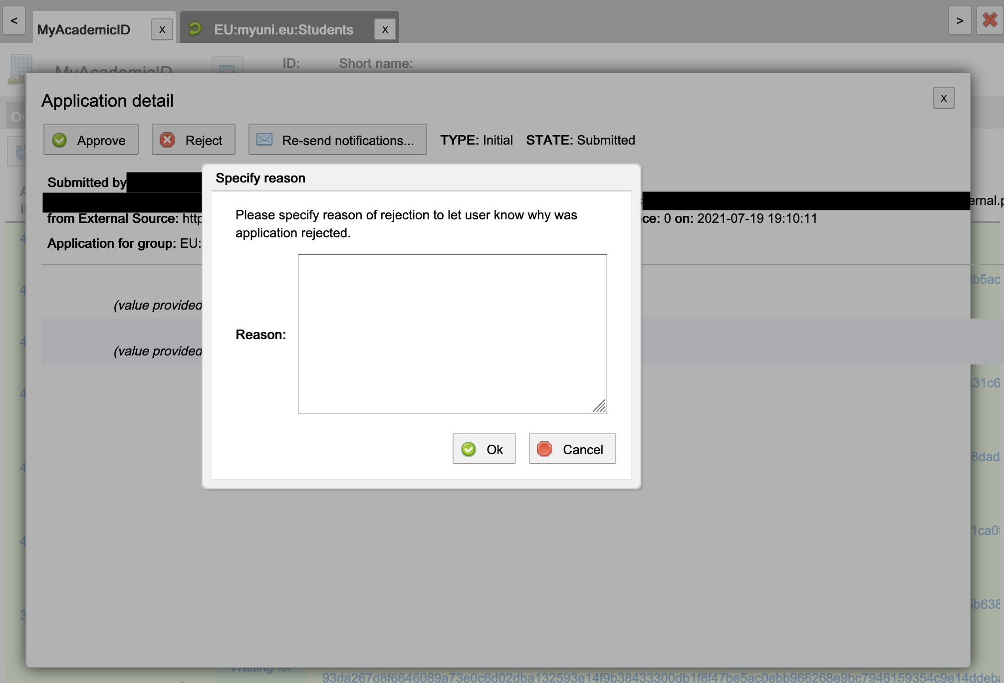Click the red X Reject icon
The width and height of the screenshot is (1004, 683).
(x=168, y=140)
